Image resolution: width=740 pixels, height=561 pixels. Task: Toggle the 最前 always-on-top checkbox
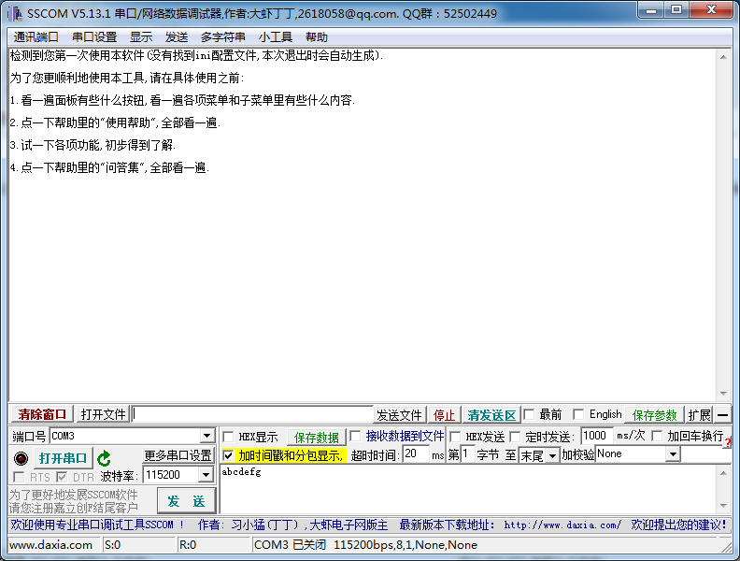click(x=529, y=414)
